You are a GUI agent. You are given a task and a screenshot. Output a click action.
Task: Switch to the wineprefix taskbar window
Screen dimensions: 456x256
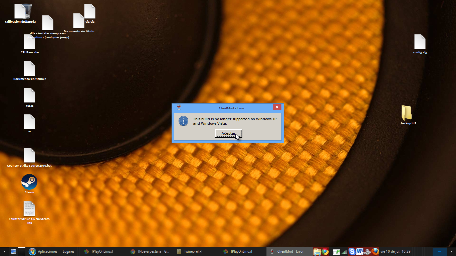click(x=190, y=252)
